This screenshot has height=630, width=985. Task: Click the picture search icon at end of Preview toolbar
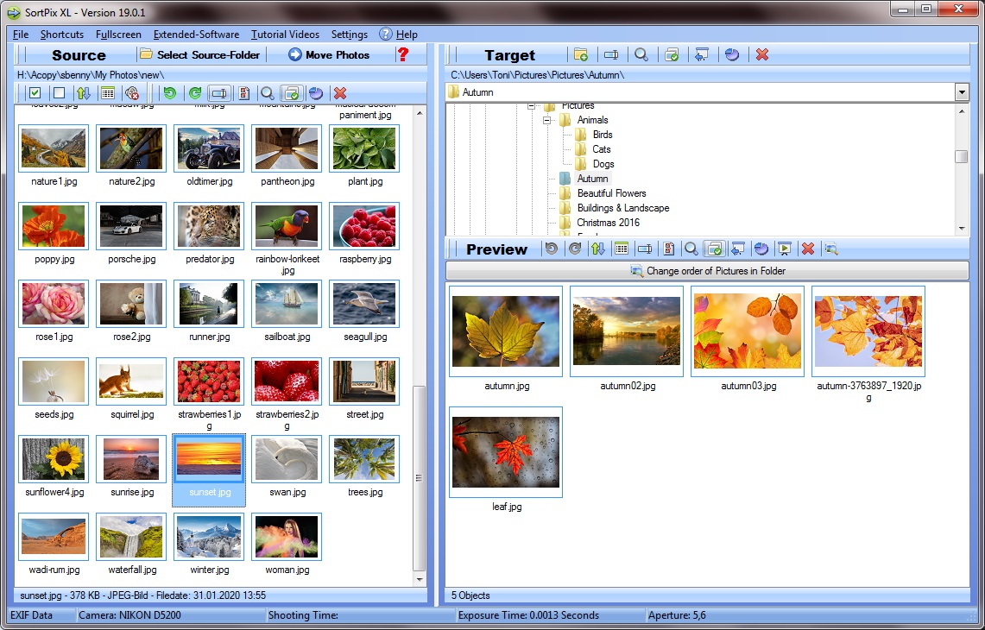(831, 249)
